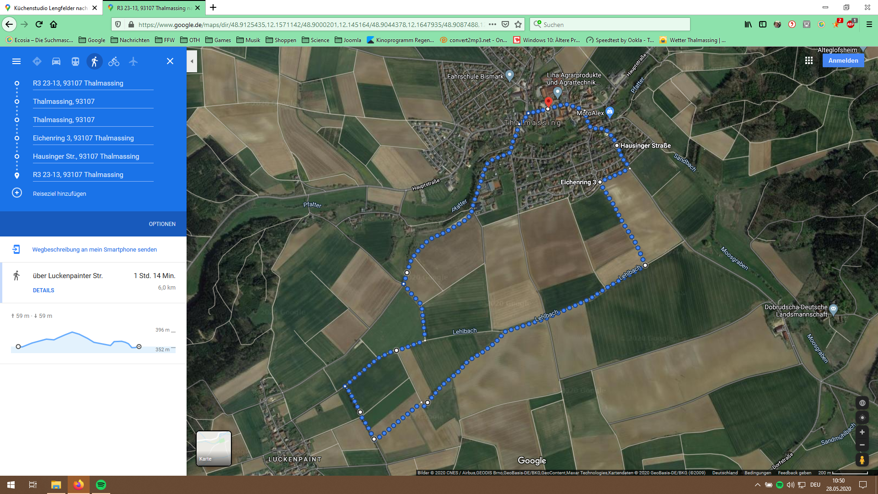Click the Pegman Street View icon
This screenshot has height=494, width=878.
coord(862,460)
